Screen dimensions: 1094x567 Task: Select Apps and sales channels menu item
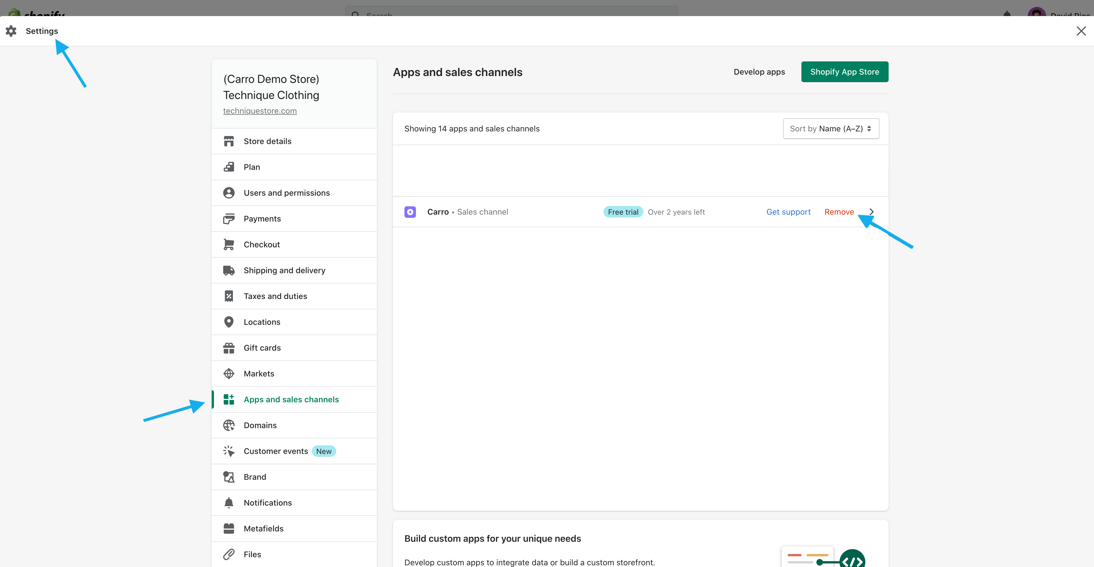(x=291, y=399)
